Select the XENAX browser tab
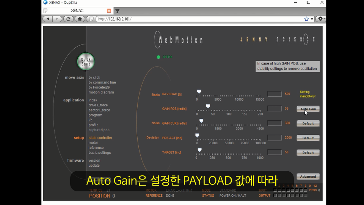The image size is (364, 205). (x=77, y=11)
